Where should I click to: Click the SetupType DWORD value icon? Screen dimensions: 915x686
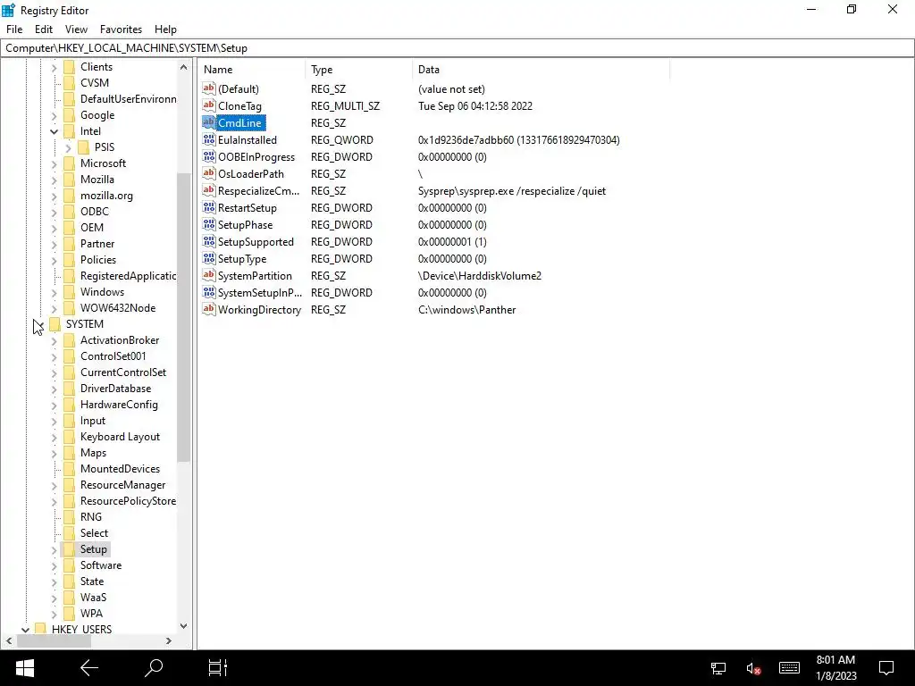(x=209, y=258)
